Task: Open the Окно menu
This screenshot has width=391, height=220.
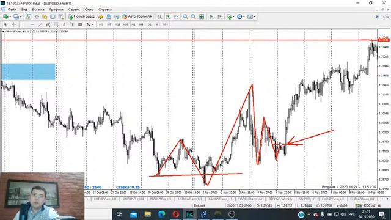Action: click(x=89, y=10)
